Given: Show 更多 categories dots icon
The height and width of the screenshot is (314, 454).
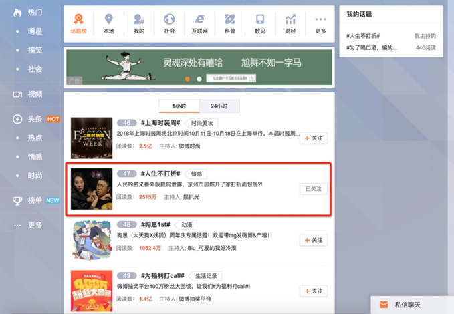Looking at the screenshot, I should pyautogui.click(x=320, y=19).
